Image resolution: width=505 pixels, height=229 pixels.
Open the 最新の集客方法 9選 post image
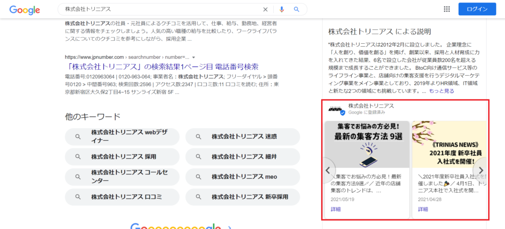[x=367, y=144]
